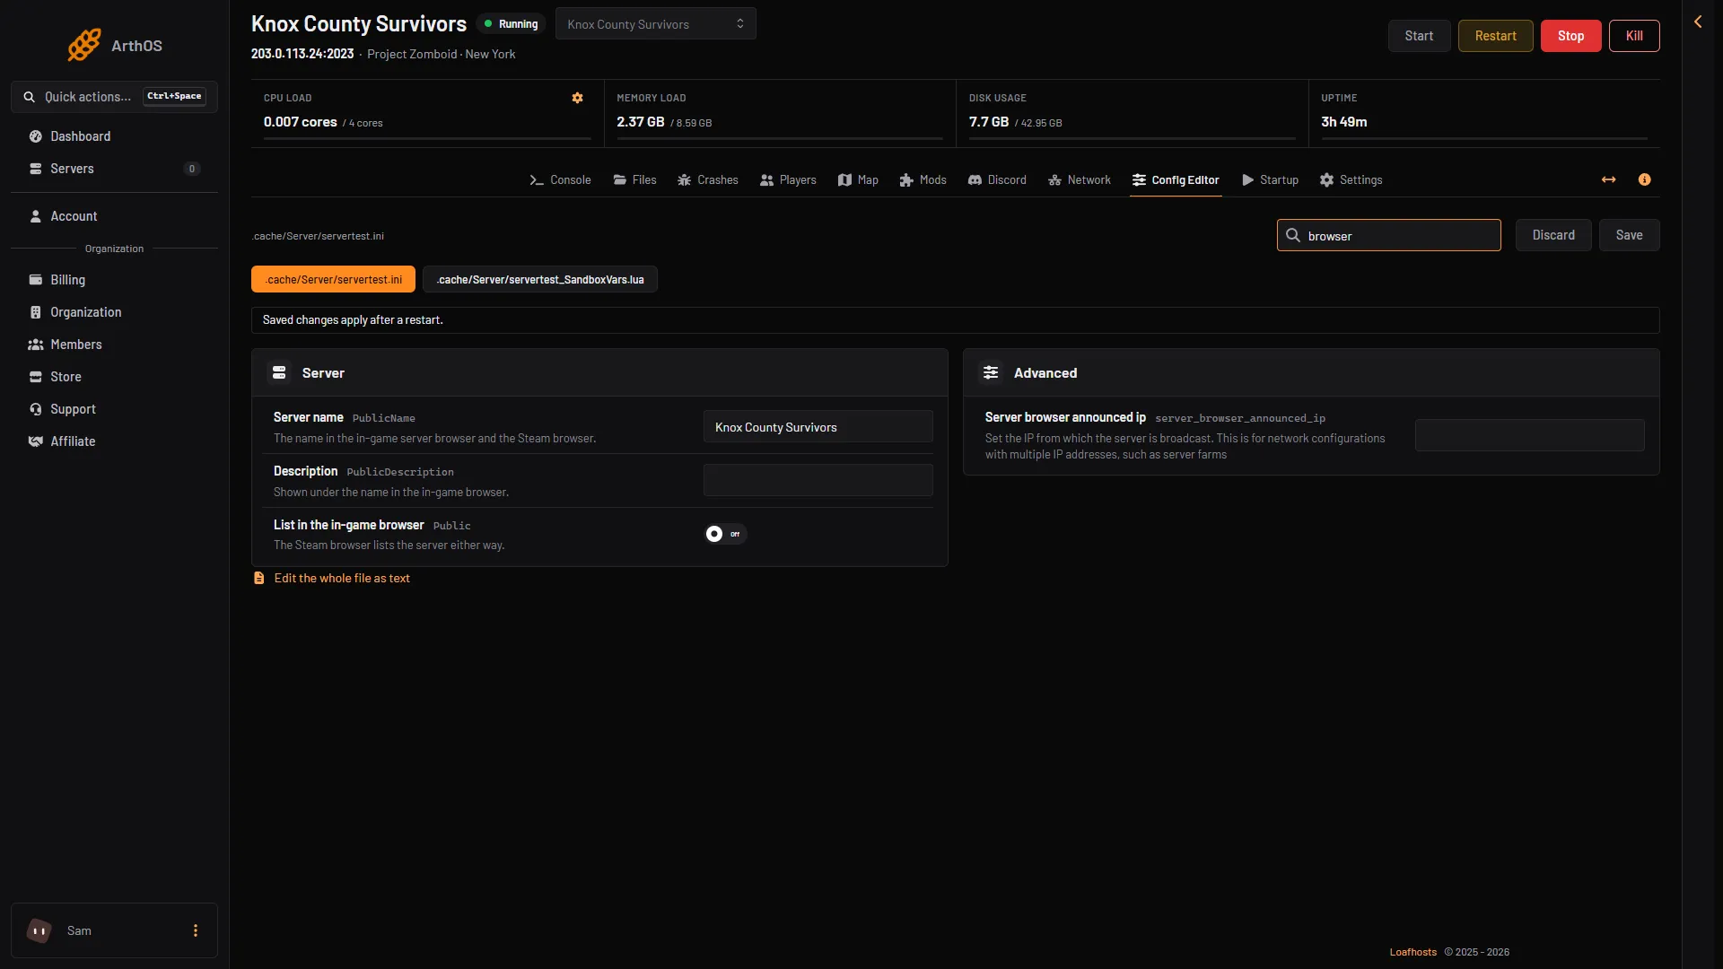Click the red Stop button

point(1570,36)
